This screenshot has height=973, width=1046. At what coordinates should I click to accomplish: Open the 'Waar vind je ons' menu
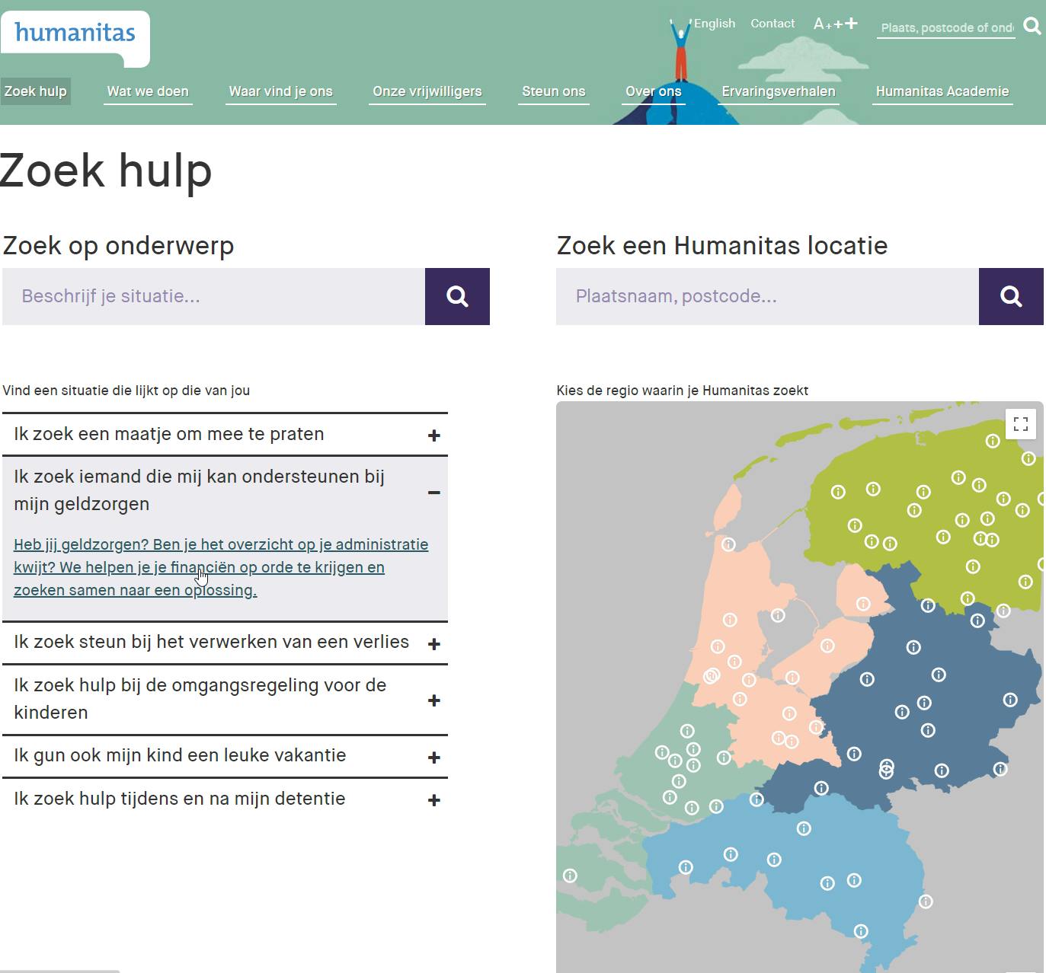coord(281,91)
